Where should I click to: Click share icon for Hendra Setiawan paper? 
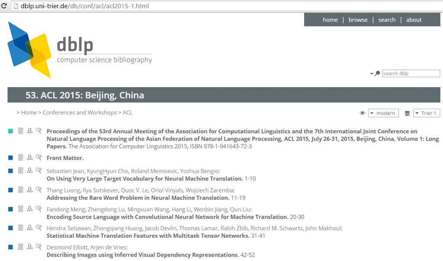[x=39, y=227]
